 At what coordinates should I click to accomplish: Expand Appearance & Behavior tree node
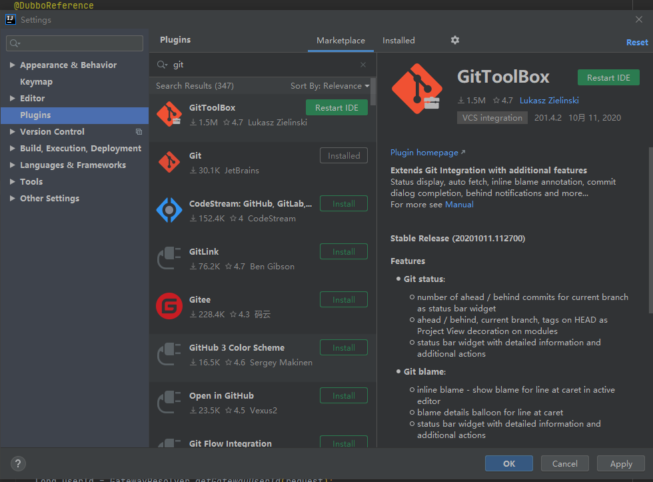tap(12, 65)
